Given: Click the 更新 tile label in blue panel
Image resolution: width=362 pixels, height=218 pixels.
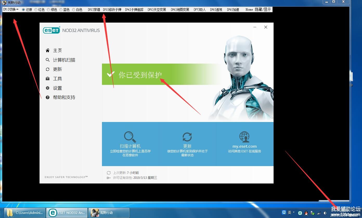Looking at the screenshot, I should (x=187, y=146).
